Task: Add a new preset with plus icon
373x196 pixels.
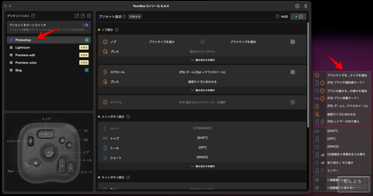Action: 89,16
